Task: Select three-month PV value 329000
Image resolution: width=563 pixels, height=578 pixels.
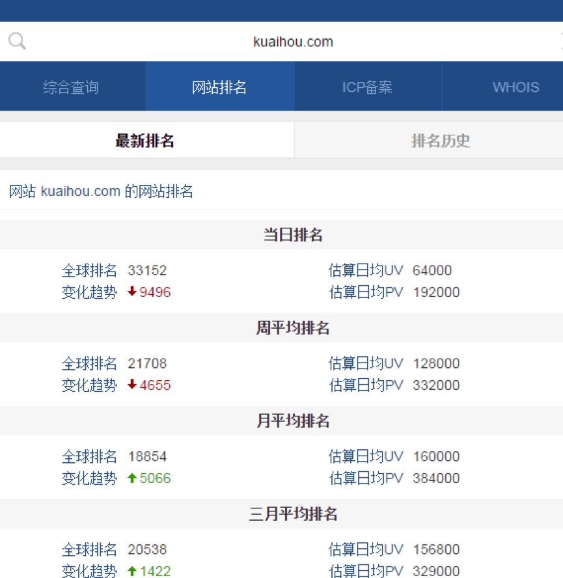Action: [436, 571]
